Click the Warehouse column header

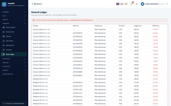click(x=98, y=26)
